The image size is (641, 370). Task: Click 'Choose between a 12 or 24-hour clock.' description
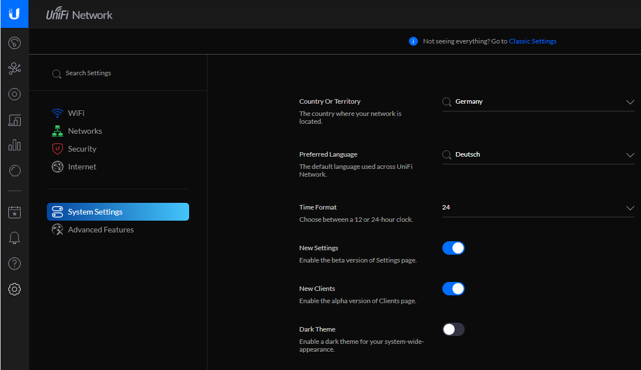(x=356, y=220)
